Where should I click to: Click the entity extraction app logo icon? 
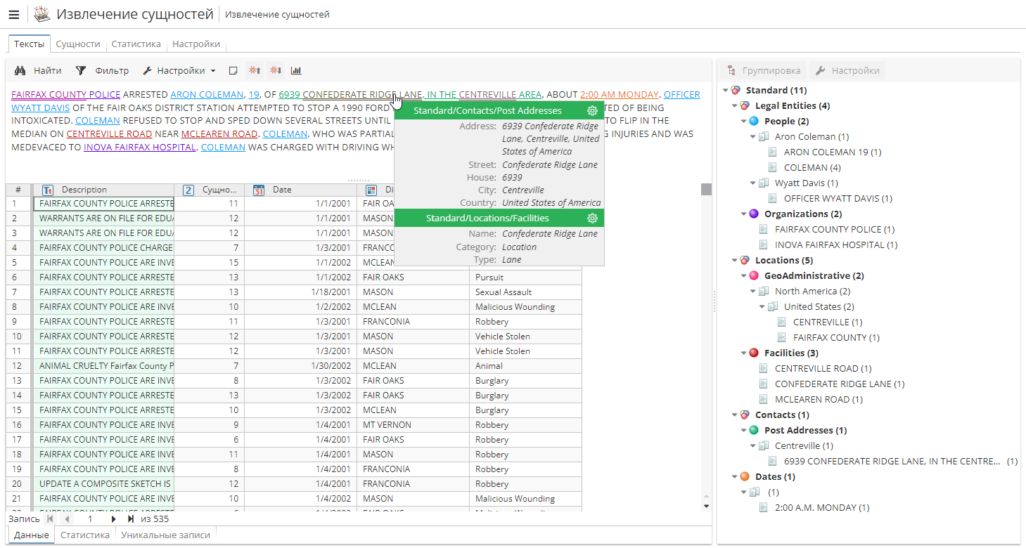click(41, 14)
